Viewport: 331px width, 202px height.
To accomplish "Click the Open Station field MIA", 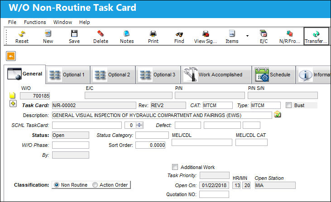I will pos(275,185).
